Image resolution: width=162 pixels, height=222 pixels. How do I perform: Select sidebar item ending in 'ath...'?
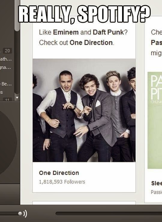point(6,59)
